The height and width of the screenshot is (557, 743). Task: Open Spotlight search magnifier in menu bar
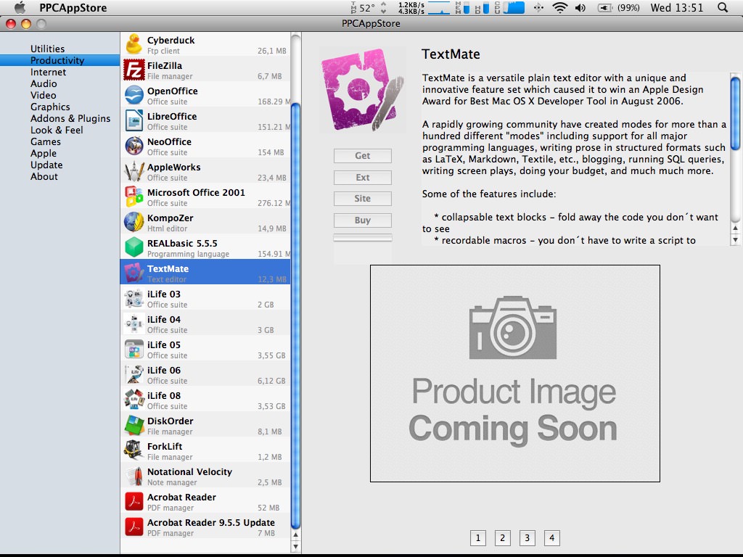(723, 7)
